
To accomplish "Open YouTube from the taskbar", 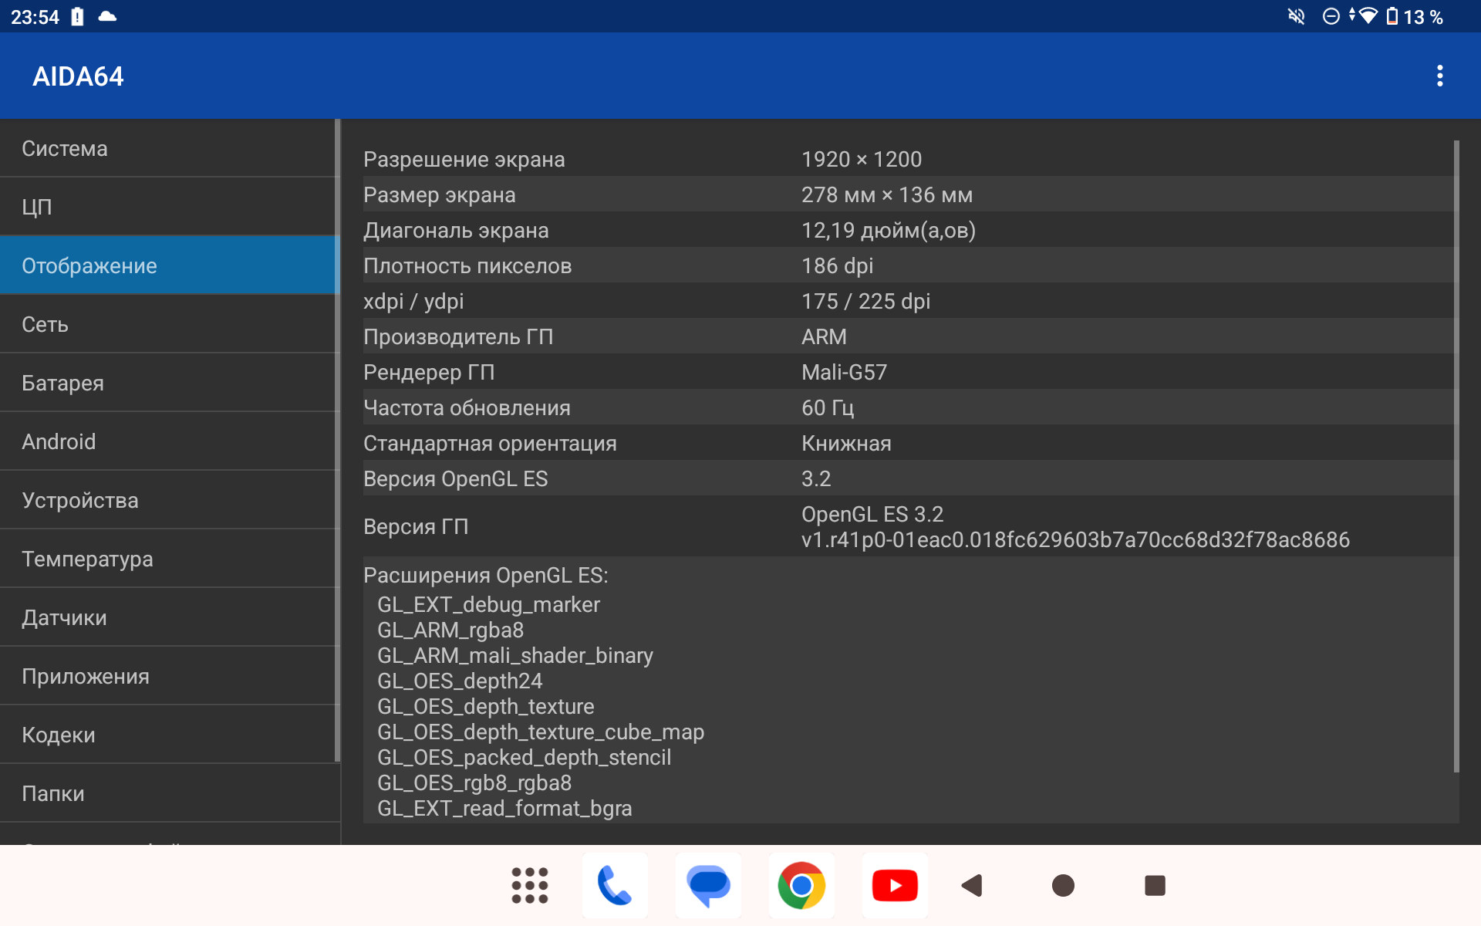I will tap(895, 885).
